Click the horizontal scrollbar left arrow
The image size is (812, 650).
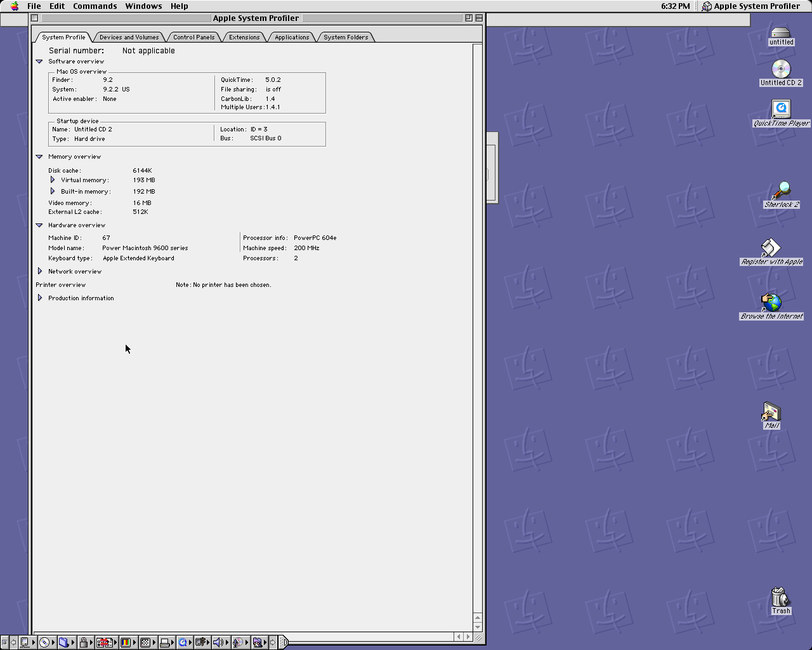click(459, 637)
